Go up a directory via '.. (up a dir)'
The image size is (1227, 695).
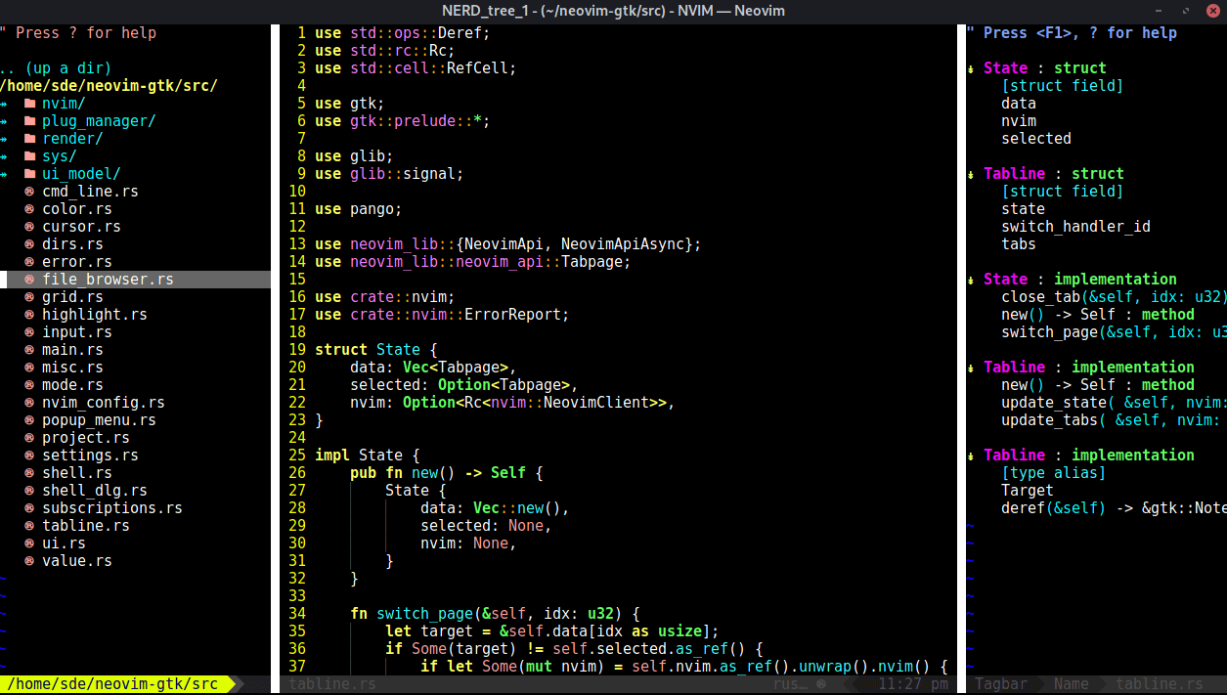coord(56,68)
